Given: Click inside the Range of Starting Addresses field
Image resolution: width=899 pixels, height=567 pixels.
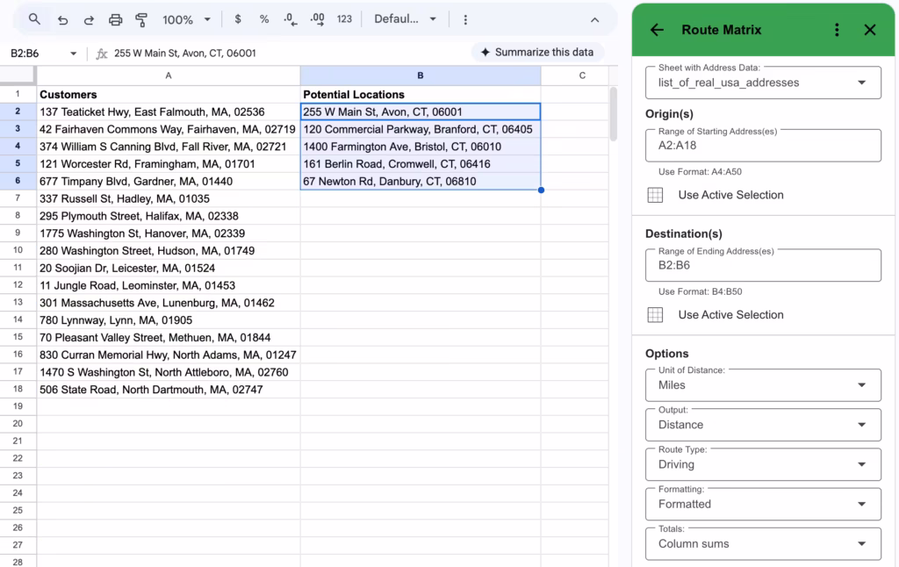Looking at the screenshot, I should click(762, 146).
